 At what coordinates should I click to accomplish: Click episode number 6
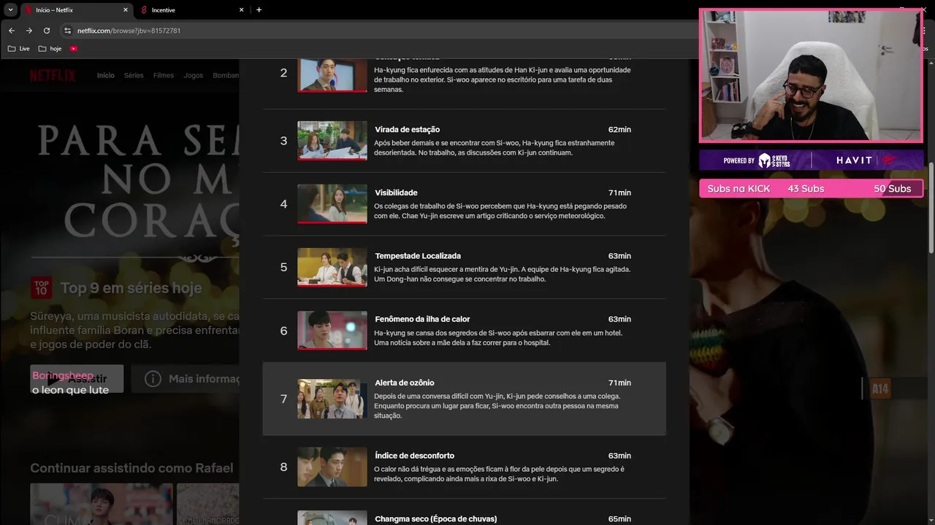coord(283,330)
